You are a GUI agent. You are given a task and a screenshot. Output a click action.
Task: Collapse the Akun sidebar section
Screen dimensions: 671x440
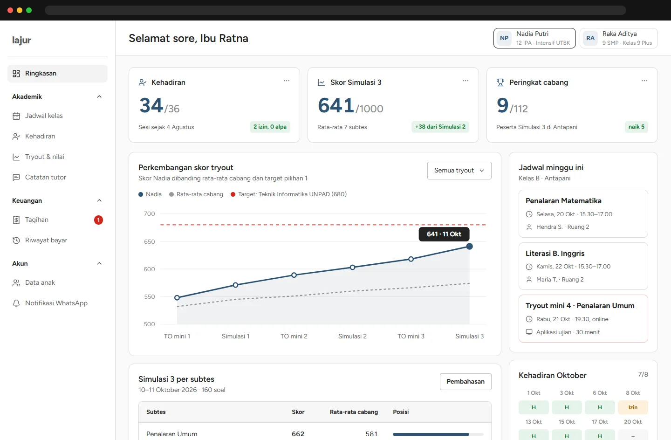[99, 263]
